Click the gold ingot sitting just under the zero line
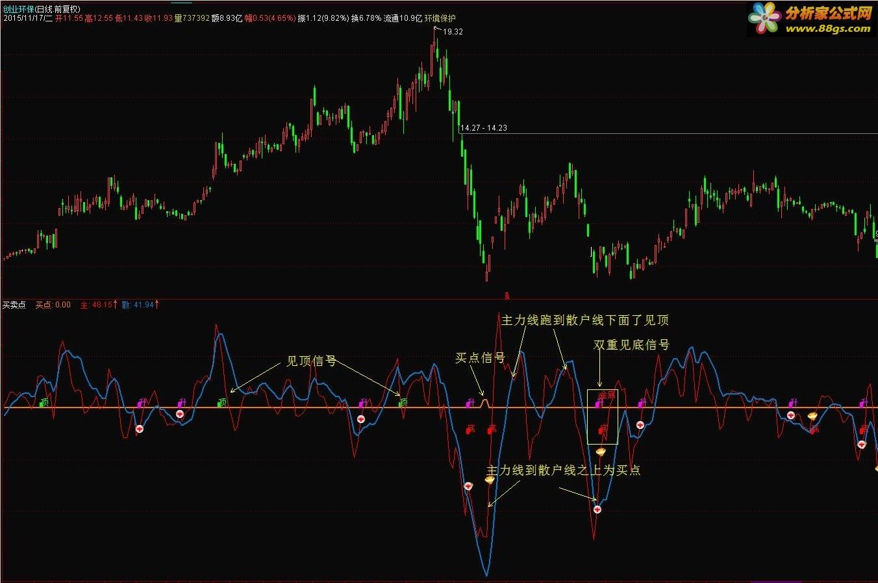Viewport: 878px width, 583px height. tap(812, 415)
